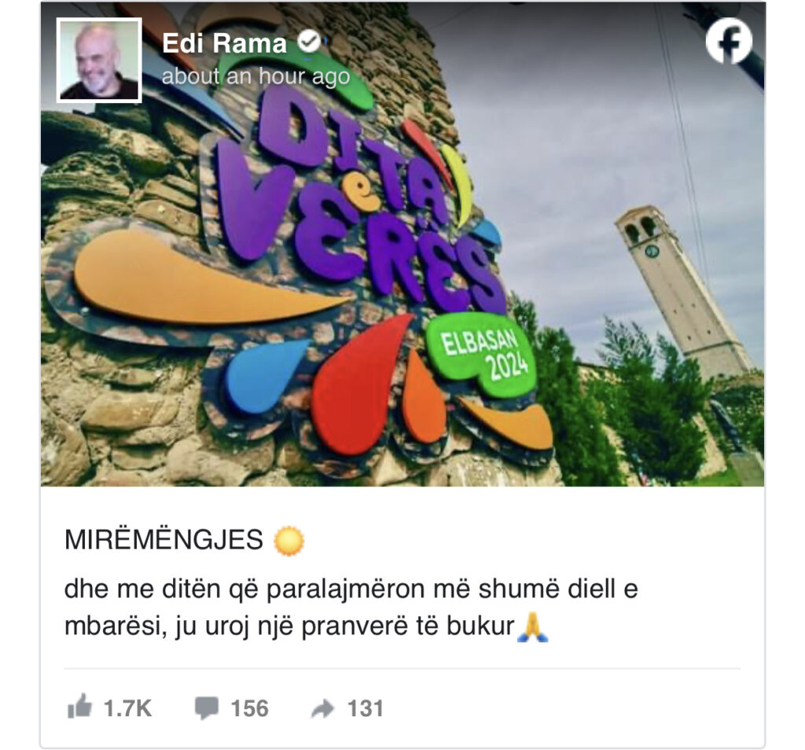Click the comment bubble icon
Image resolution: width=805 pixels, height=750 pixels.
coord(207,708)
